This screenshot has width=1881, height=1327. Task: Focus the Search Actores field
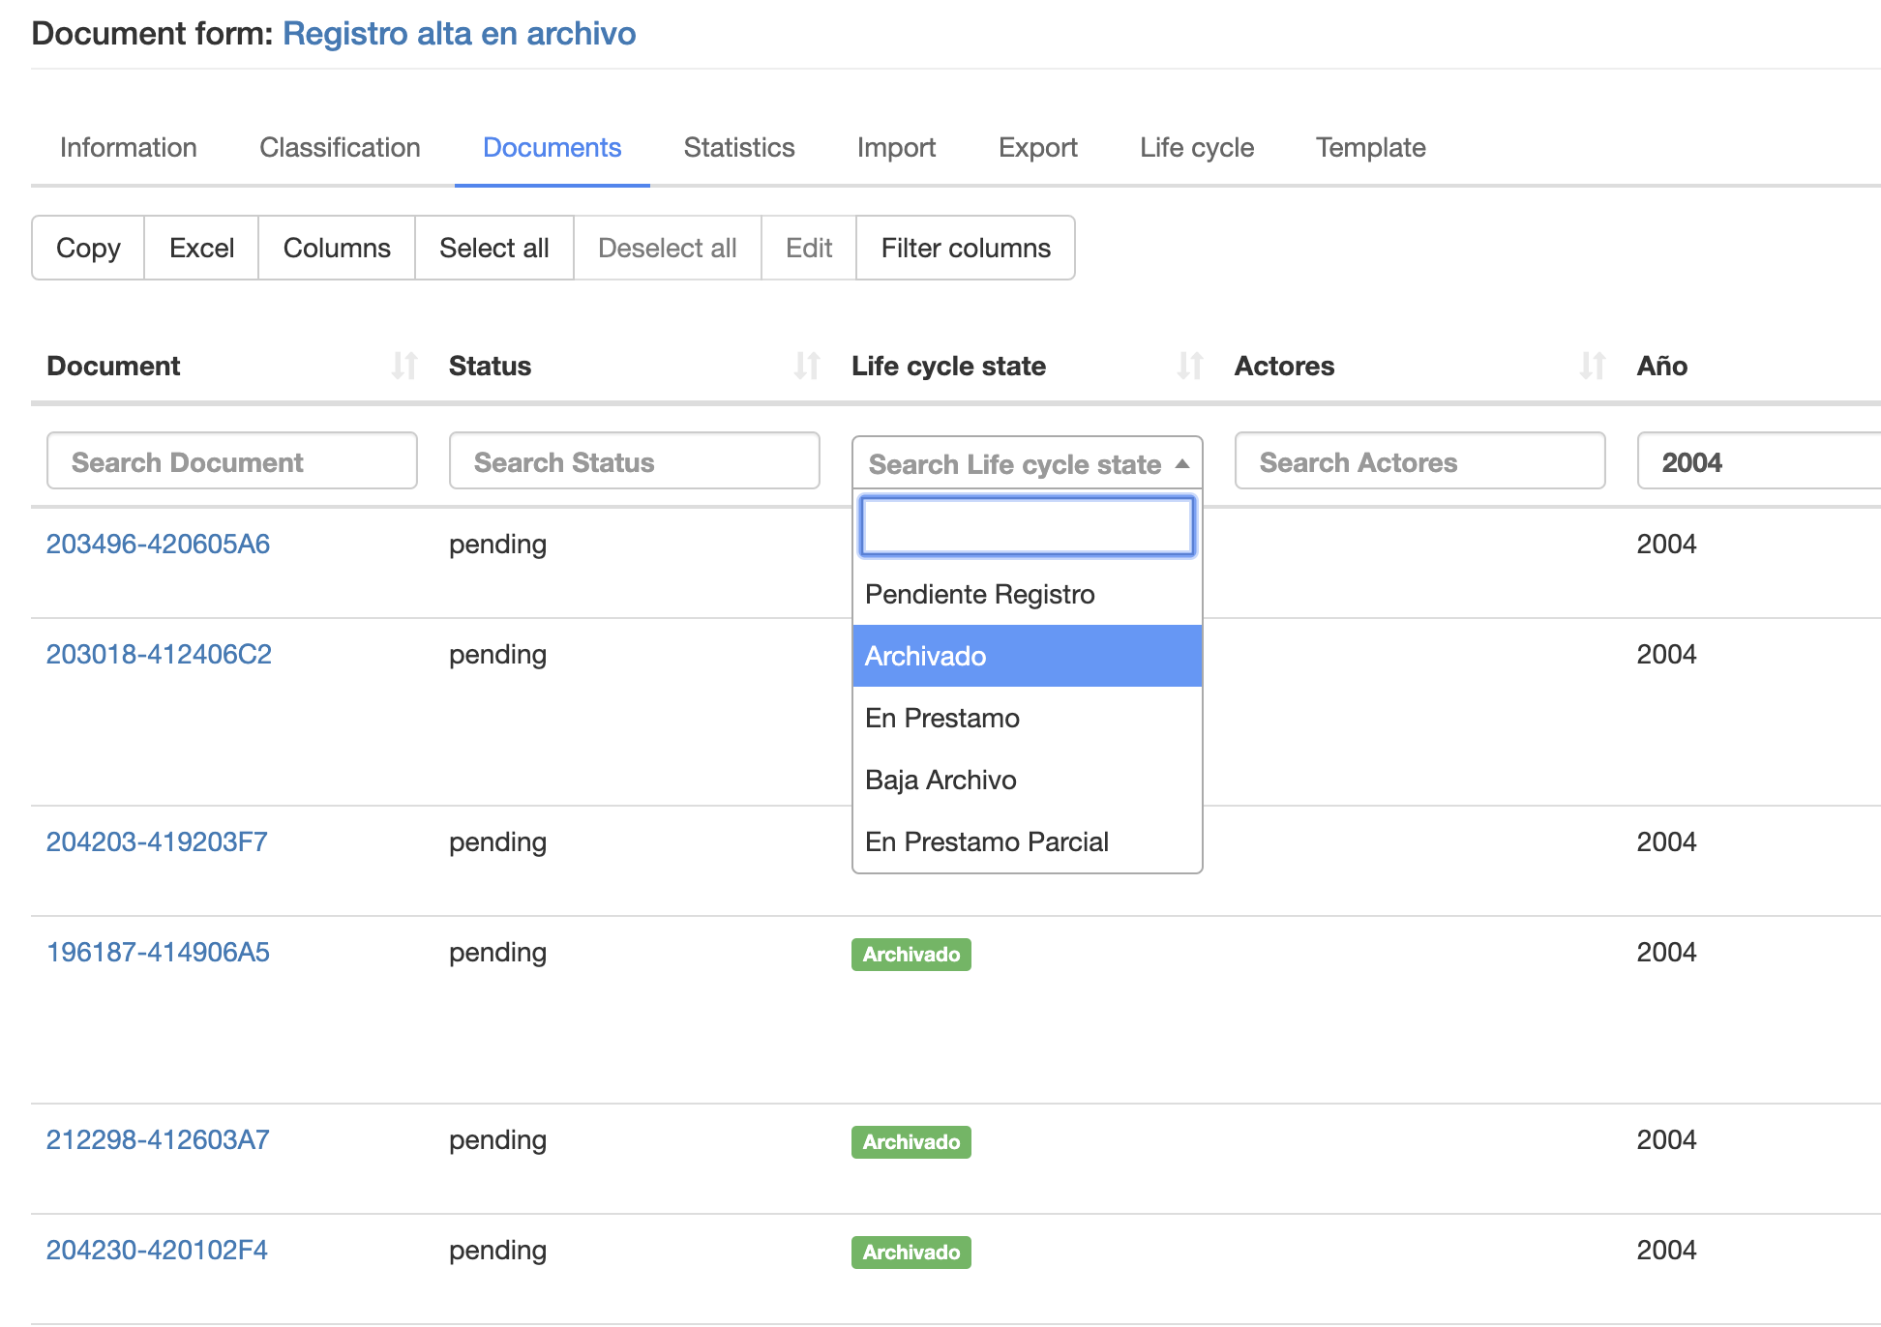tap(1420, 461)
